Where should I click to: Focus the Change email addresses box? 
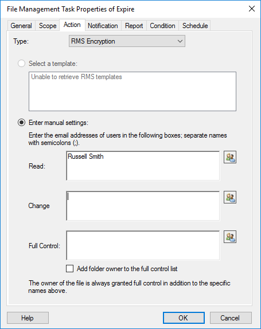point(143,206)
